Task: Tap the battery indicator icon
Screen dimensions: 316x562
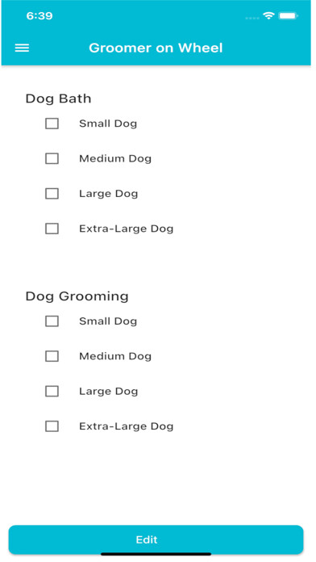Action: pos(288,16)
